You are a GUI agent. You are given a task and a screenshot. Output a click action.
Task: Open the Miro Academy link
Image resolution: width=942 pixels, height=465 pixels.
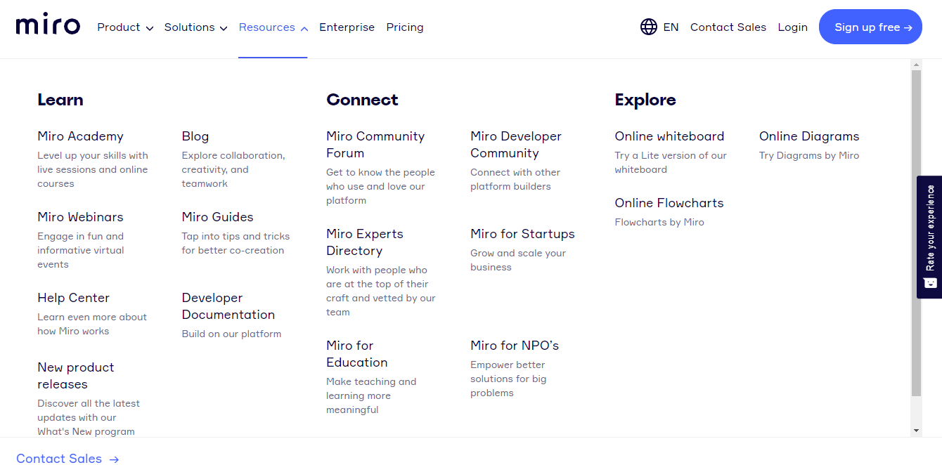point(80,136)
